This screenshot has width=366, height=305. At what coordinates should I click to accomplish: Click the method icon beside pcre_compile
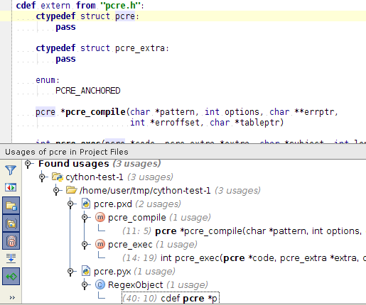[100, 217]
